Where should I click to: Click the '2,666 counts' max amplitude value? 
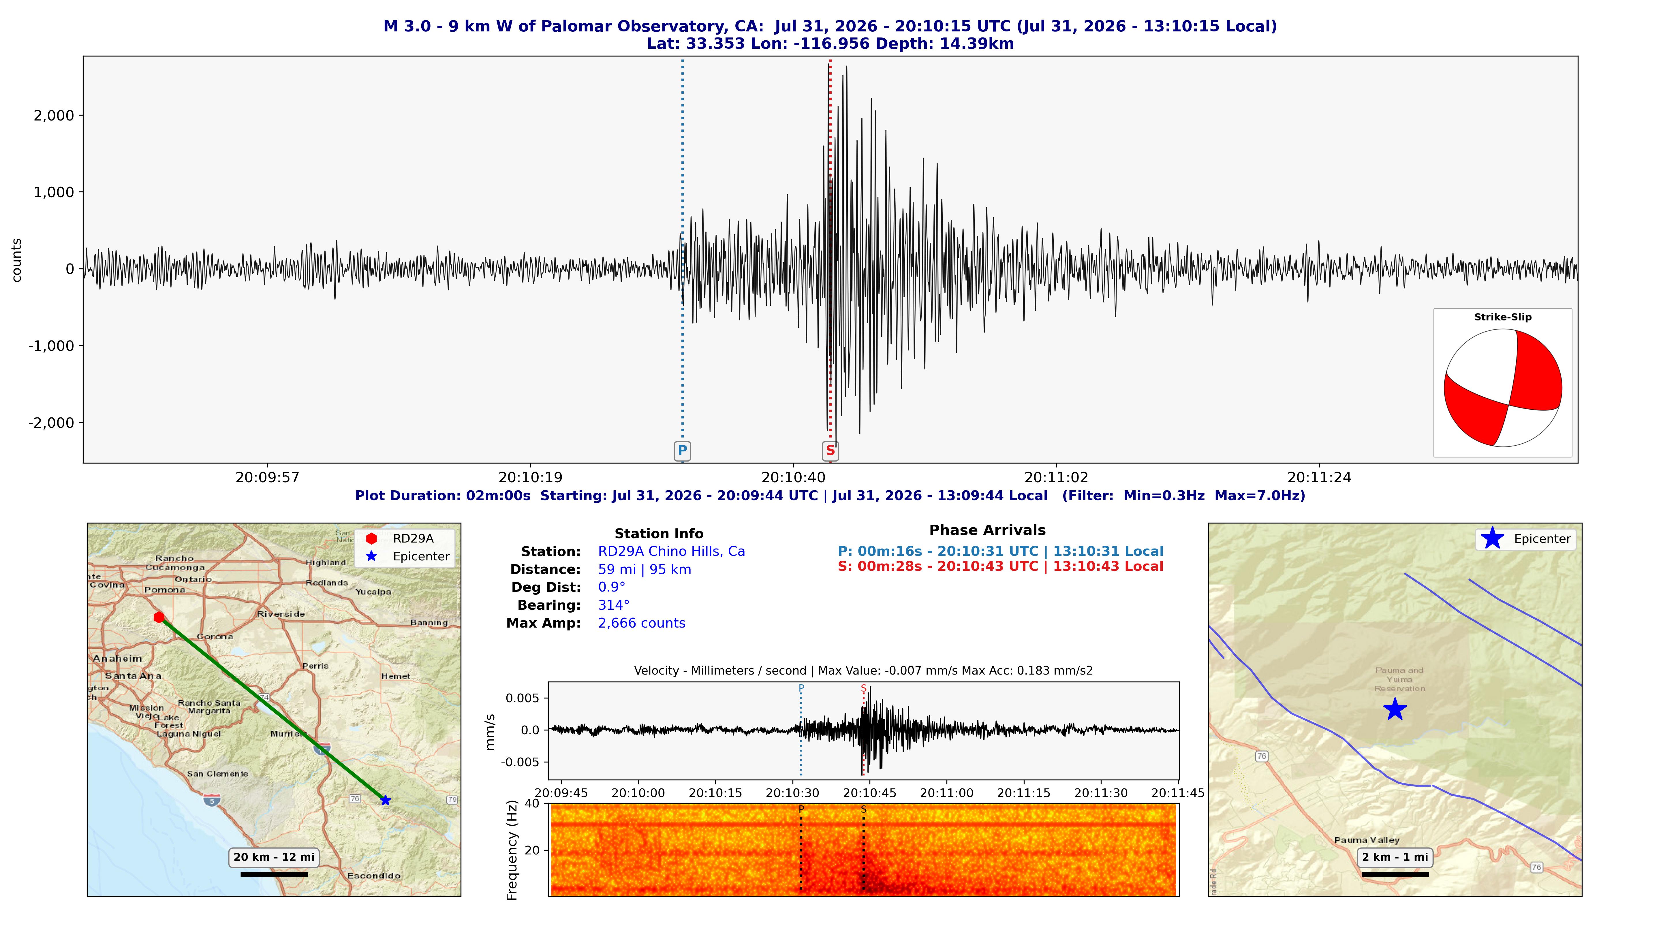point(642,623)
